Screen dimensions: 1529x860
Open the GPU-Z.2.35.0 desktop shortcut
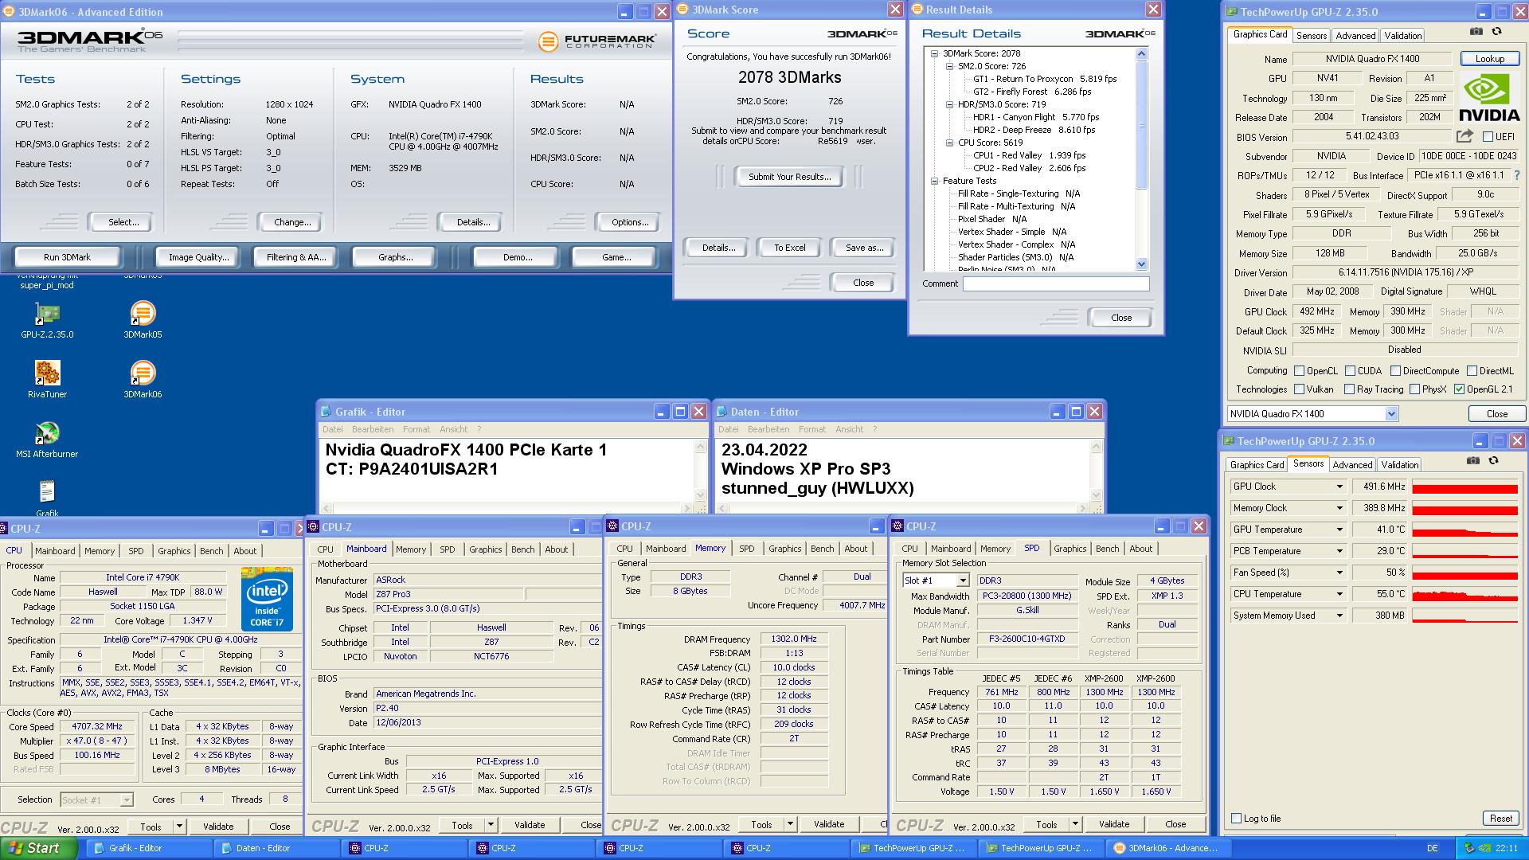[x=47, y=319]
